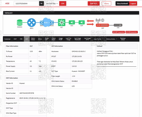The image size is (142, 117).
Task: Expand the History Action dropdown menu
Action: coord(112,39)
